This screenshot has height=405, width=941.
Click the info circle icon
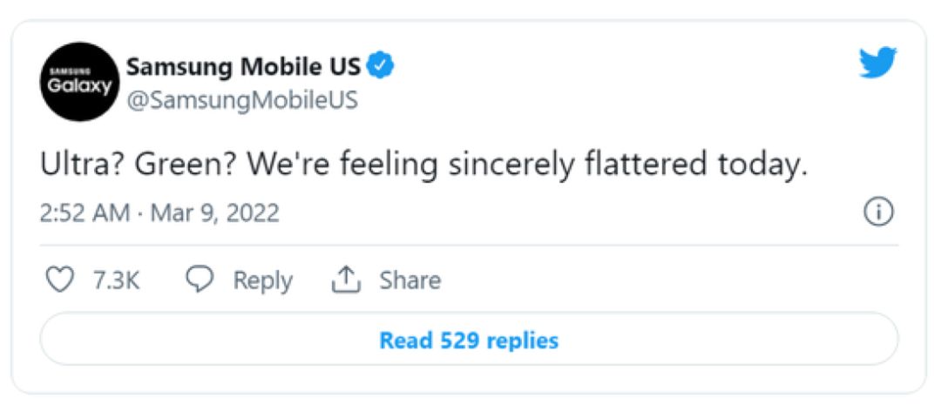(878, 212)
